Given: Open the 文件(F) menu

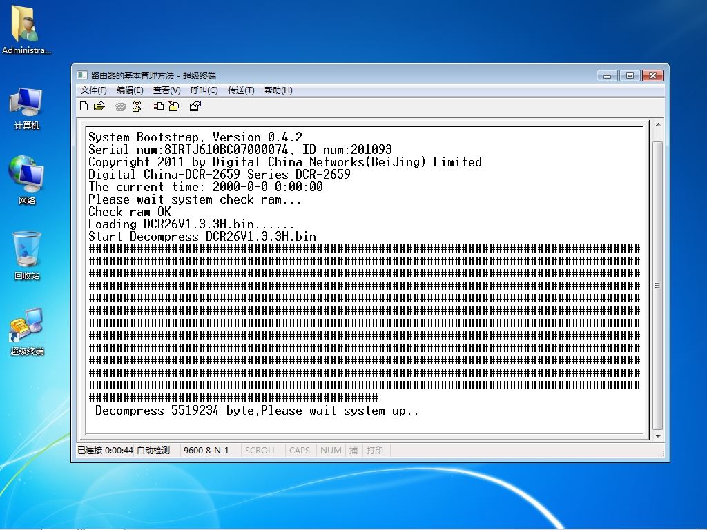Looking at the screenshot, I should tap(94, 90).
